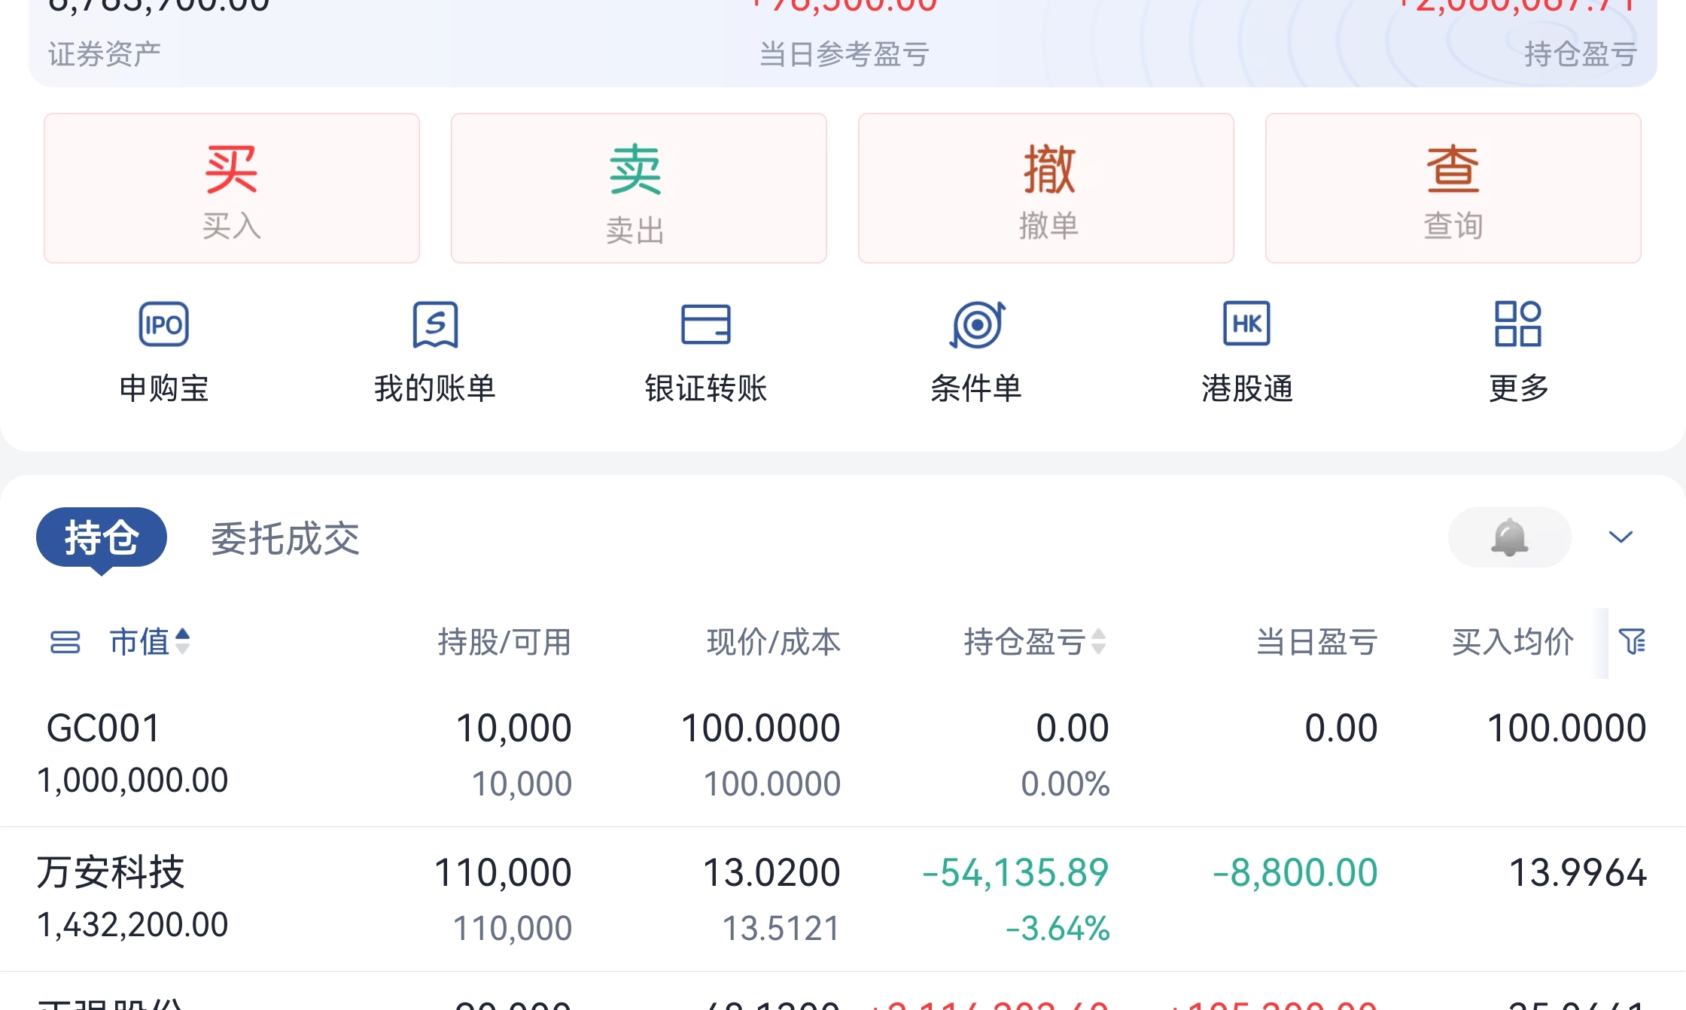1686x1010 pixels.
Task: Click the holdings filter funnel icon
Action: [x=1632, y=642]
